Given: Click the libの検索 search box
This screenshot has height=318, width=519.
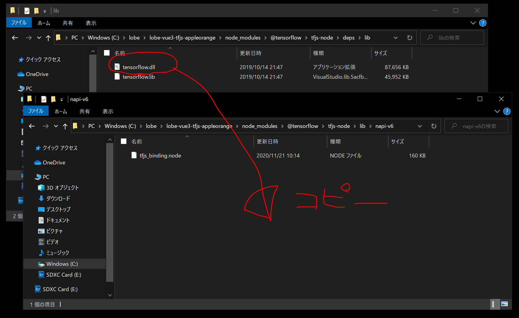Looking at the screenshot, I should [452, 38].
